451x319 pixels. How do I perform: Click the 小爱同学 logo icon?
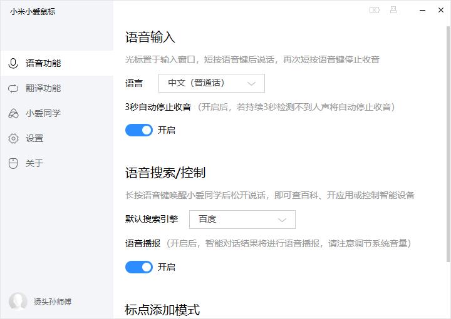pos(13,113)
